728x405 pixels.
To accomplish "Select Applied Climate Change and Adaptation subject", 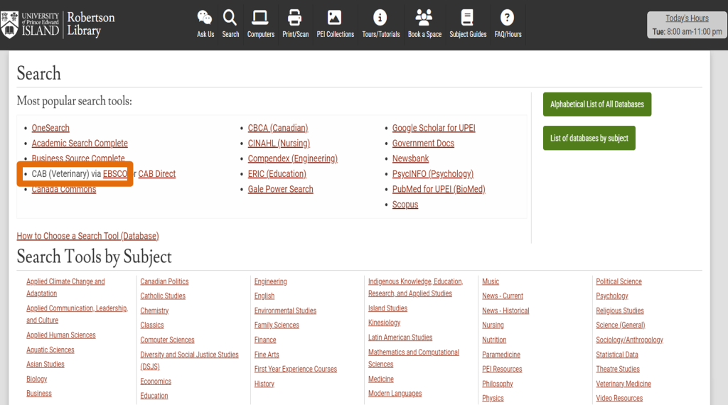I will (x=65, y=288).
